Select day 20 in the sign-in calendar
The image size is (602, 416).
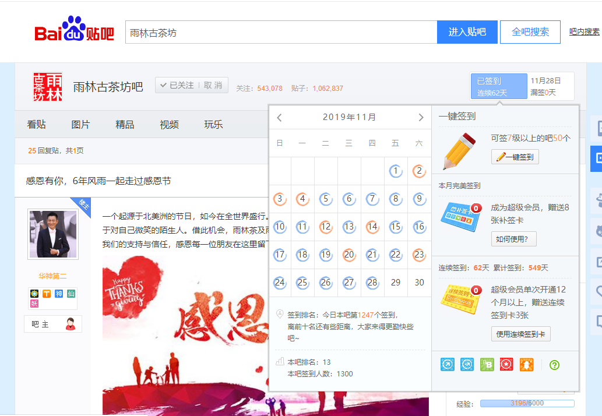[x=349, y=255]
